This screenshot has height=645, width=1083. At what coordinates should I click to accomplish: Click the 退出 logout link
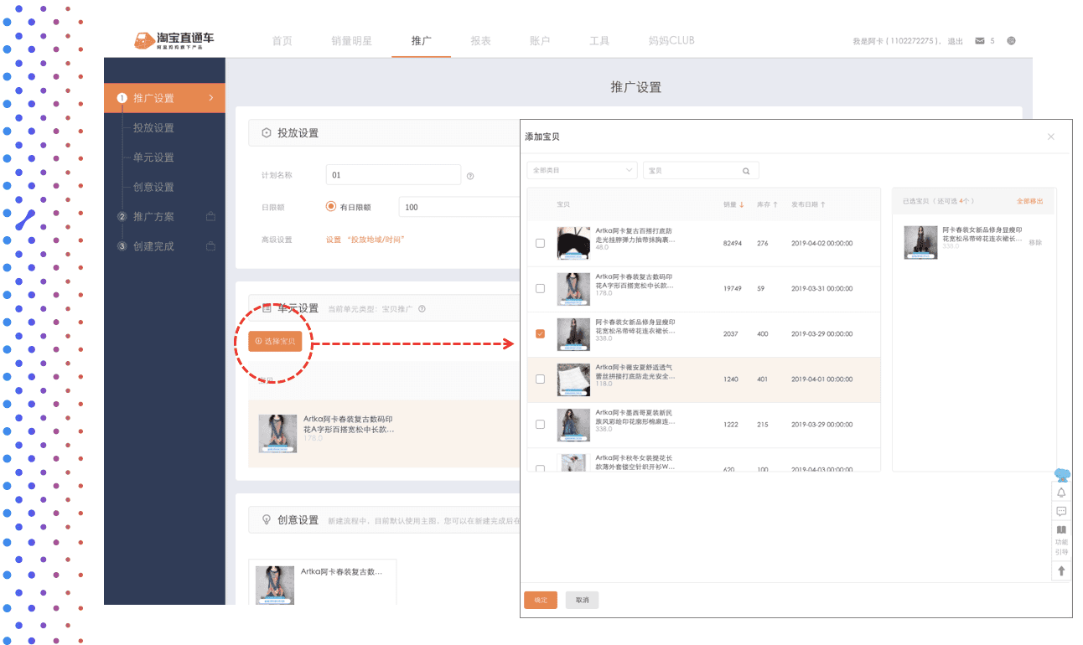click(x=955, y=41)
